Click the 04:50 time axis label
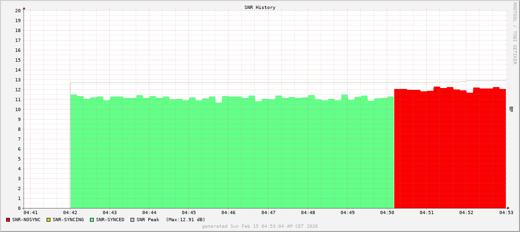Viewport: 520px width, 232px height. [x=387, y=213]
